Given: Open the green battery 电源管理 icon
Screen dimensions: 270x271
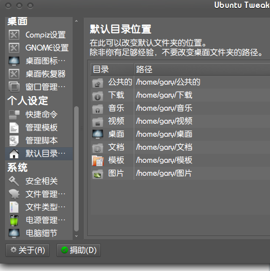Looking at the screenshot, I should click(x=14, y=220).
